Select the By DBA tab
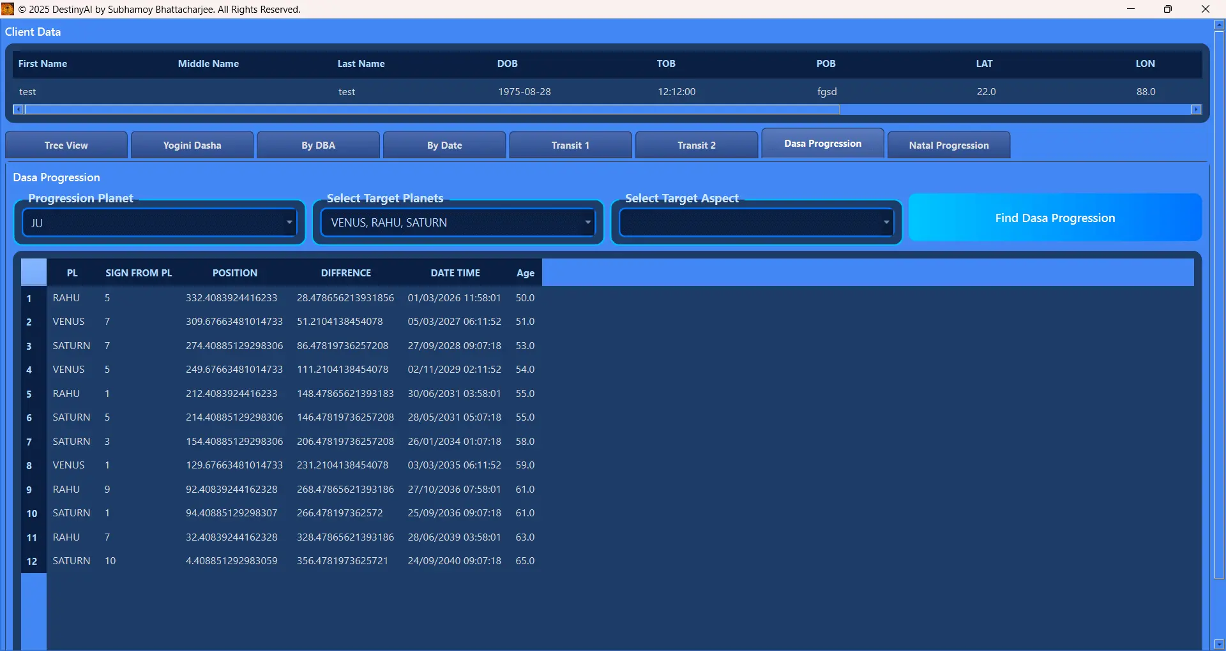Image resolution: width=1226 pixels, height=651 pixels. click(318, 145)
